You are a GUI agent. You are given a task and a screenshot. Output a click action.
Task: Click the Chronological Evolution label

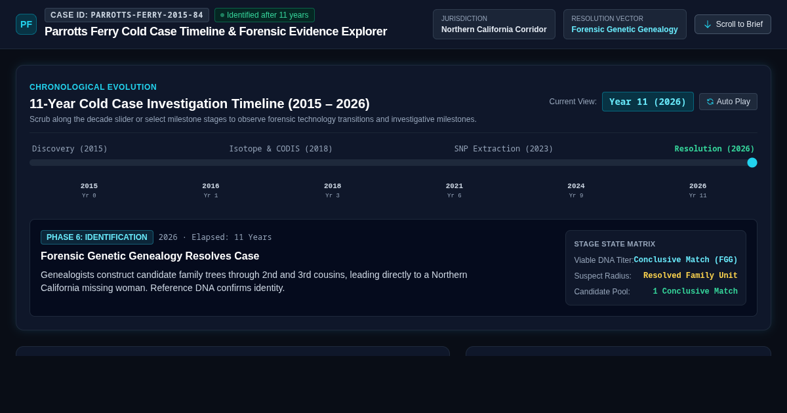coord(93,87)
